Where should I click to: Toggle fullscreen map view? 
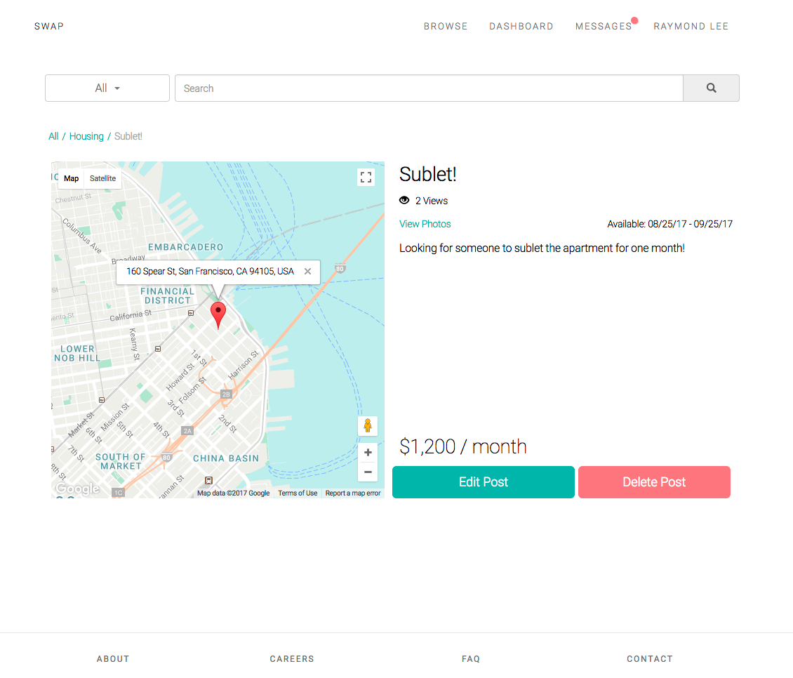pyautogui.click(x=366, y=177)
